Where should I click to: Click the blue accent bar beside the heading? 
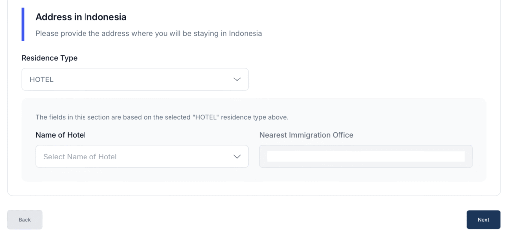point(23,24)
